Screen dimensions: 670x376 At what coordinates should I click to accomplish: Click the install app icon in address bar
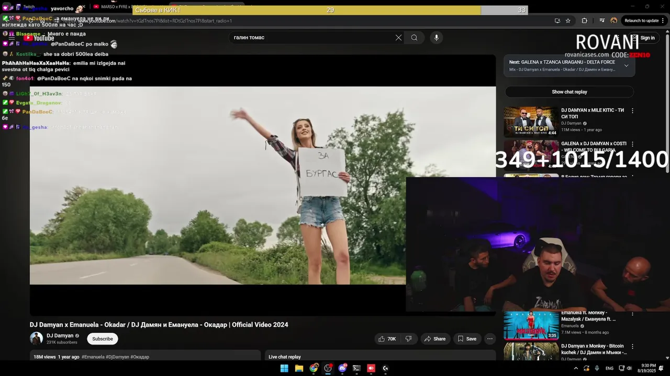(557, 21)
